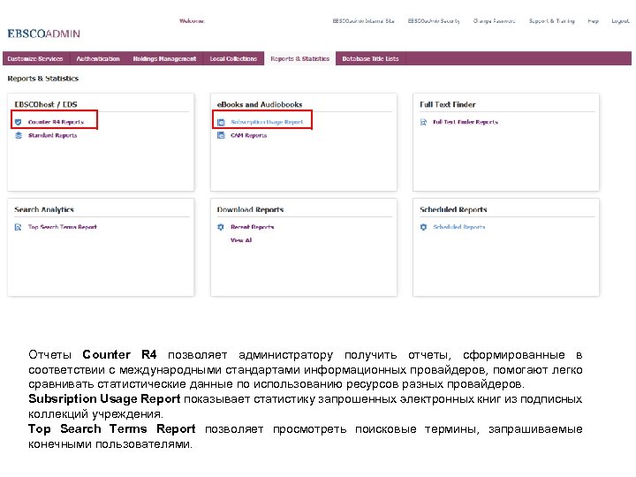Click the eBooks and Audiobooks panel heading
This screenshot has height=477, width=636.
(x=260, y=104)
